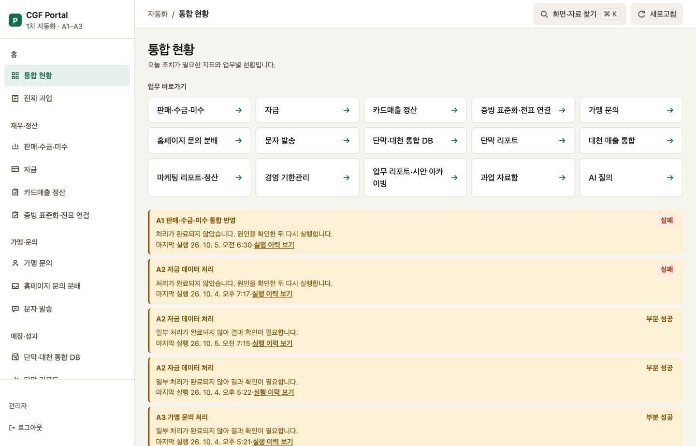Click the 새로고침 button
The width and height of the screenshot is (696, 446).
pos(657,14)
